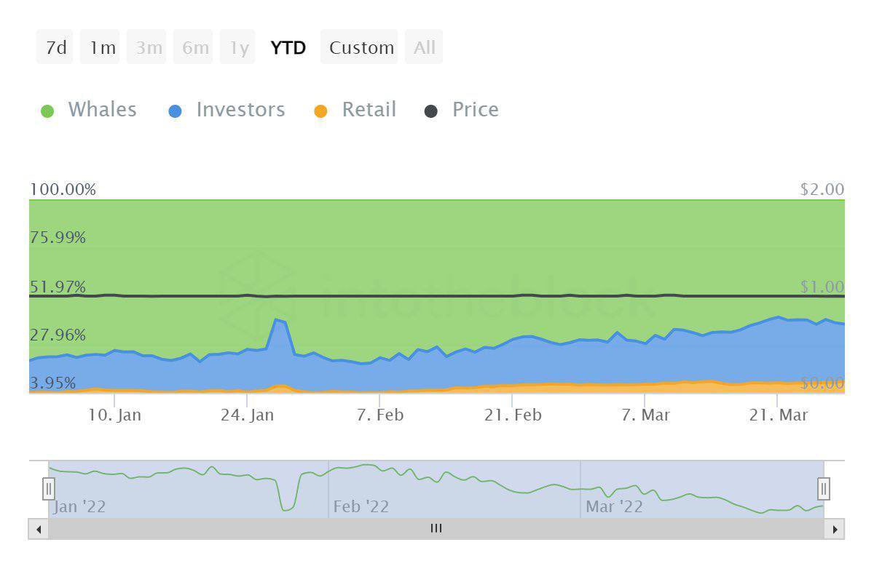Click the green Whales legend dot

pyautogui.click(x=48, y=111)
